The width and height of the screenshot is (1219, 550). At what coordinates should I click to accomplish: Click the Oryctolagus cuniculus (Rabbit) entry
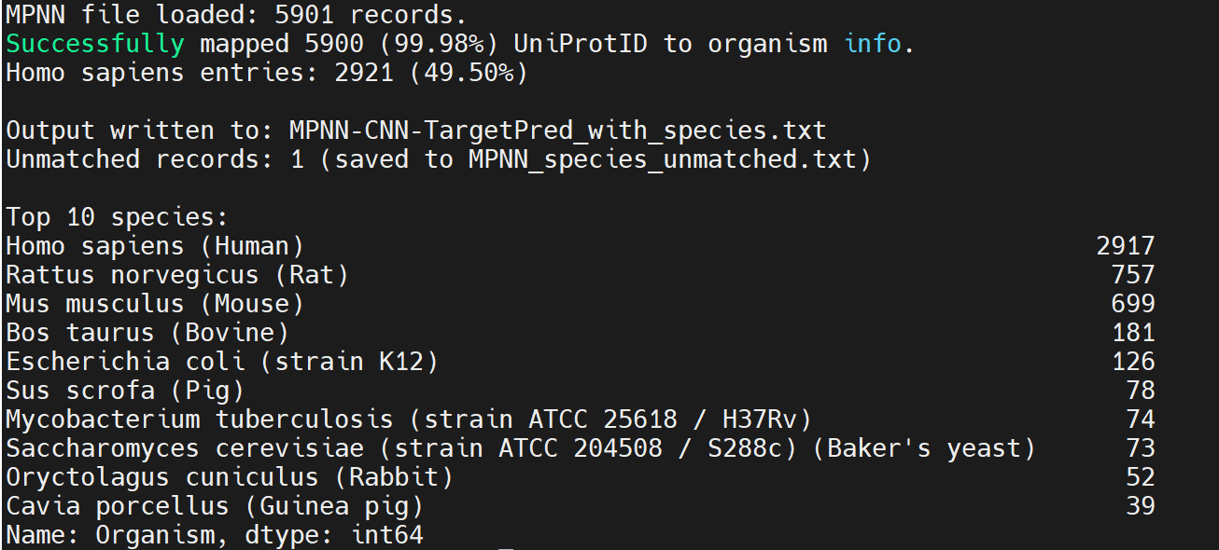point(230,477)
